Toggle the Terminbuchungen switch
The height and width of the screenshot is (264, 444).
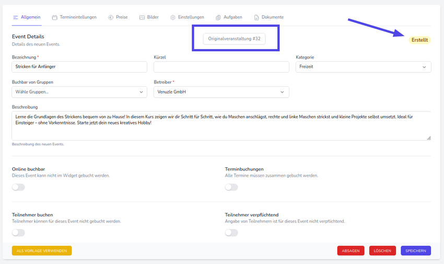point(231,187)
